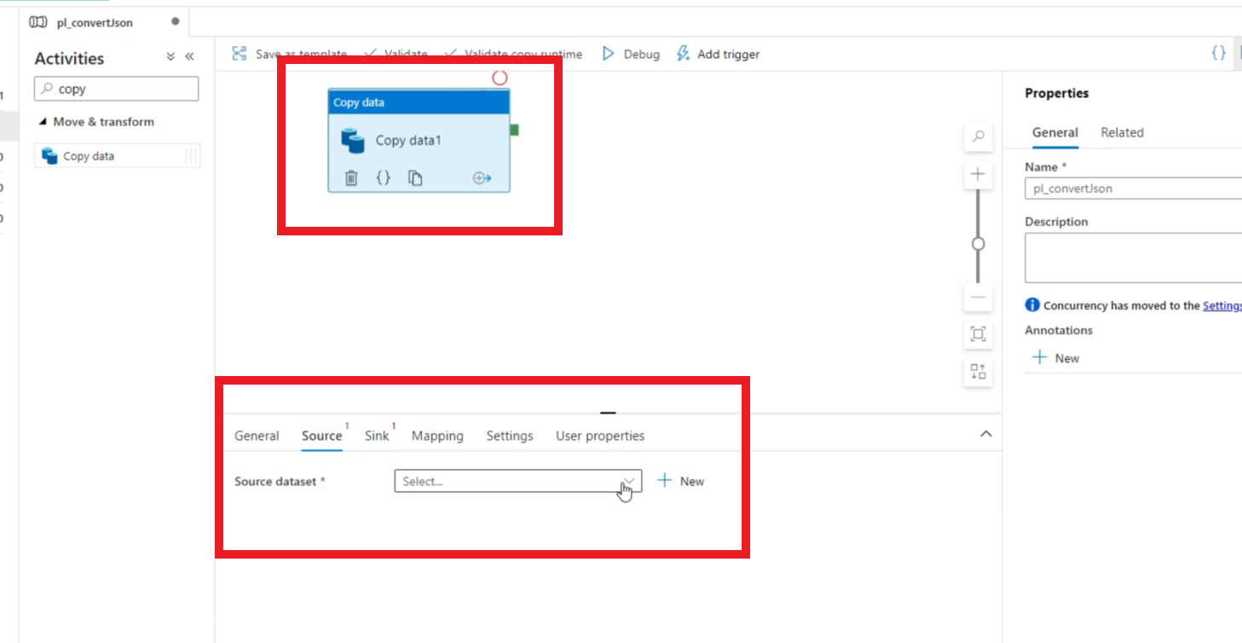The height and width of the screenshot is (643, 1242).
Task: Select the Mapping tab
Action: [x=437, y=436]
